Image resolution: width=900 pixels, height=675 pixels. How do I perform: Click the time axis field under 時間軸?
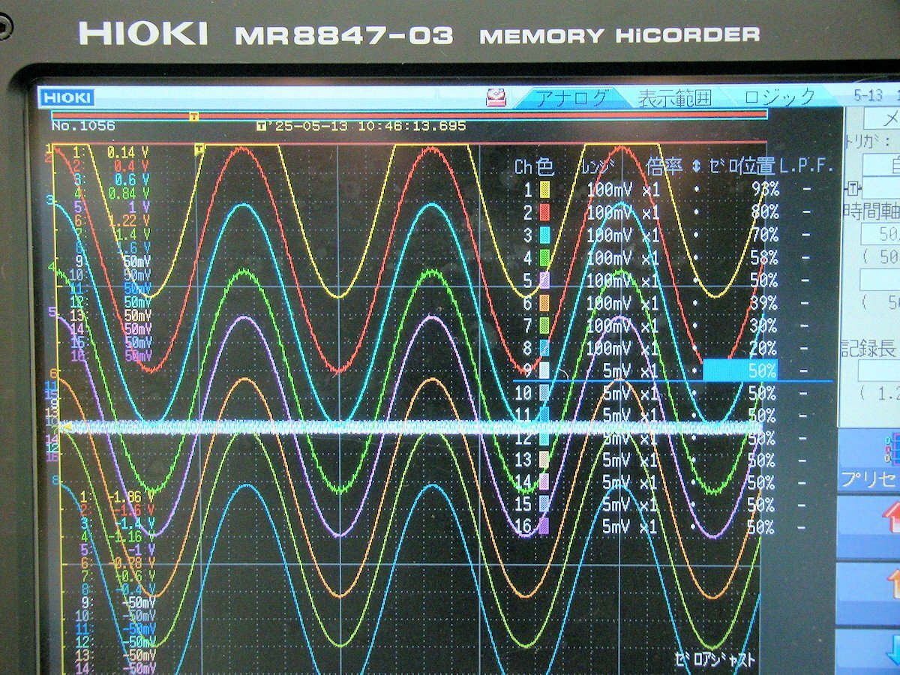(879, 234)
